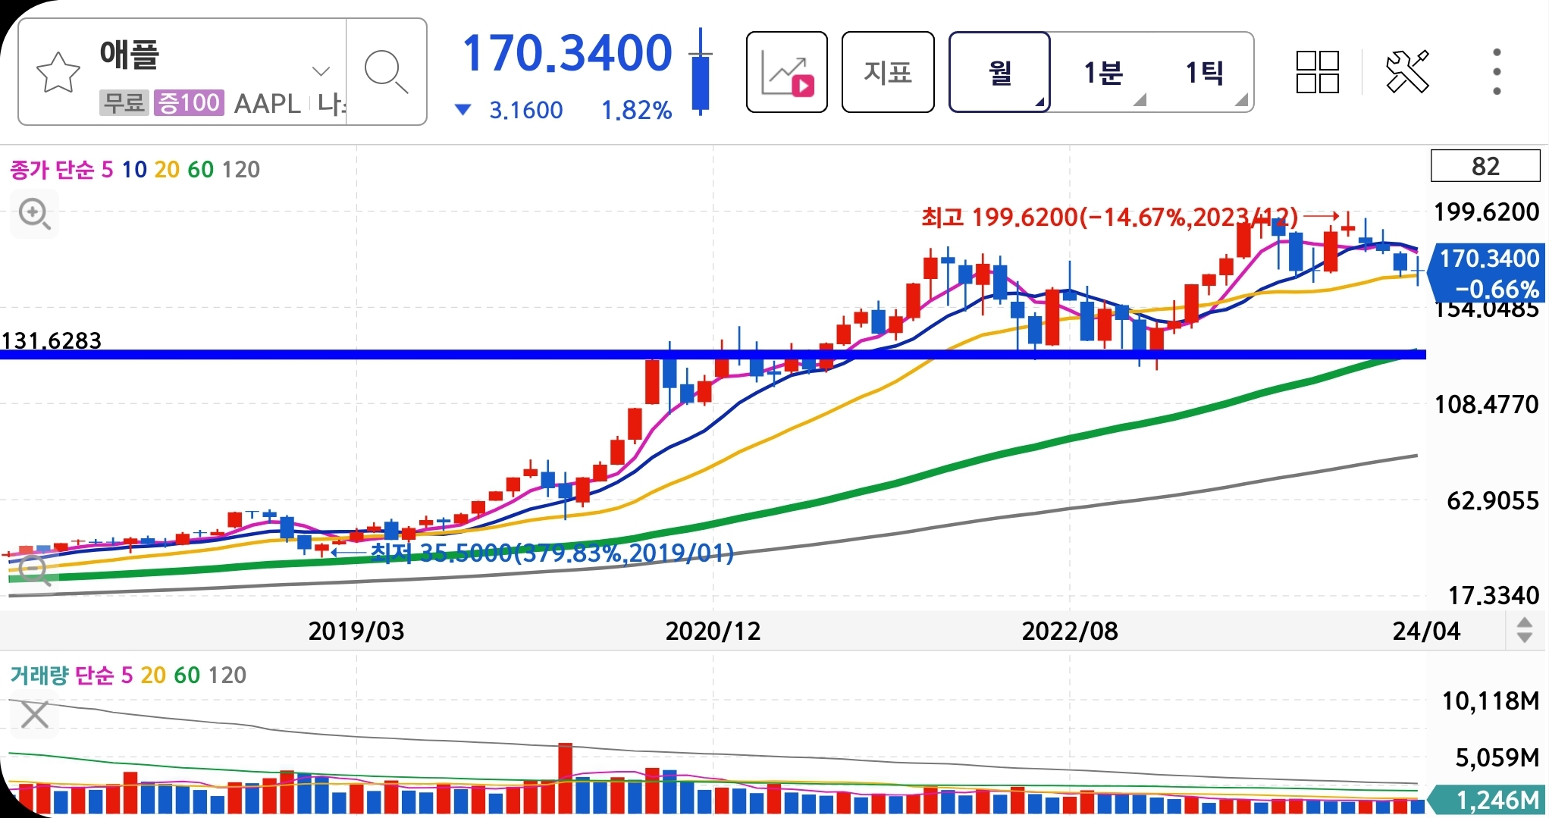Click the 거래량 단순 volume indicator label
Viewport: 1549px width, 818px height.
click(62, 675)
